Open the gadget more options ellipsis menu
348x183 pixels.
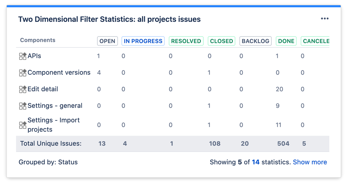[325, 18]
